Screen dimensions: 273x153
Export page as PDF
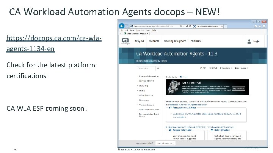[203, 68]
